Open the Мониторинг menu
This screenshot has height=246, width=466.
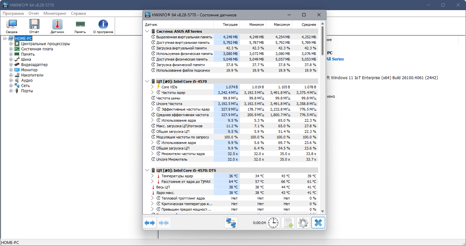(55, 13)
